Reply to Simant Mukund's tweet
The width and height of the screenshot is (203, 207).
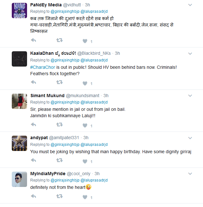click(33, 125)
